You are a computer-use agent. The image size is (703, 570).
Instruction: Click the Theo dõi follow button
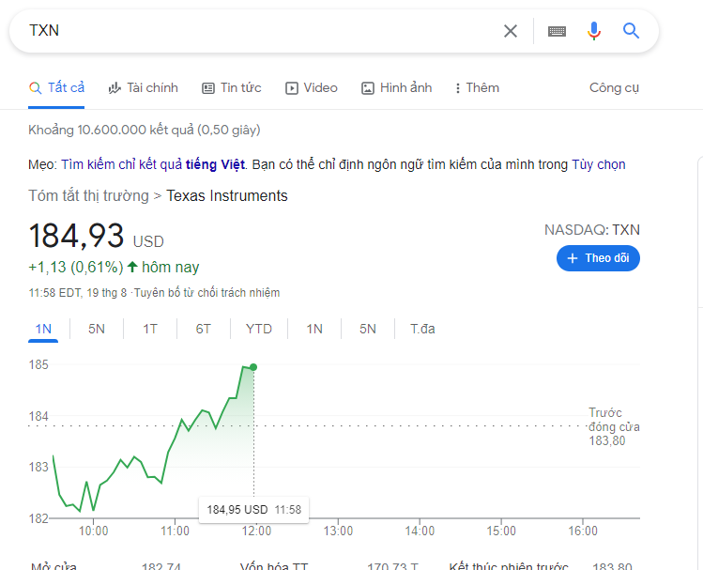click(x=598, y=258)
